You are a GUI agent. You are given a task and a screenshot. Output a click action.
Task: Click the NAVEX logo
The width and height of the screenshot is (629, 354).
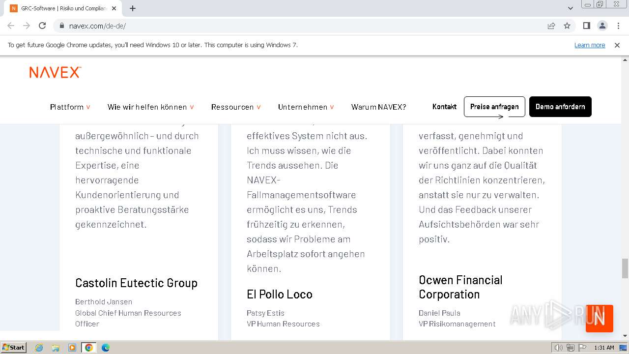pos(55,72)
